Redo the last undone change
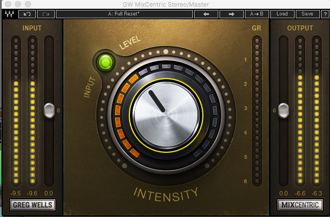The height and width of the screenshot is (217, 330). click(46, 14)
